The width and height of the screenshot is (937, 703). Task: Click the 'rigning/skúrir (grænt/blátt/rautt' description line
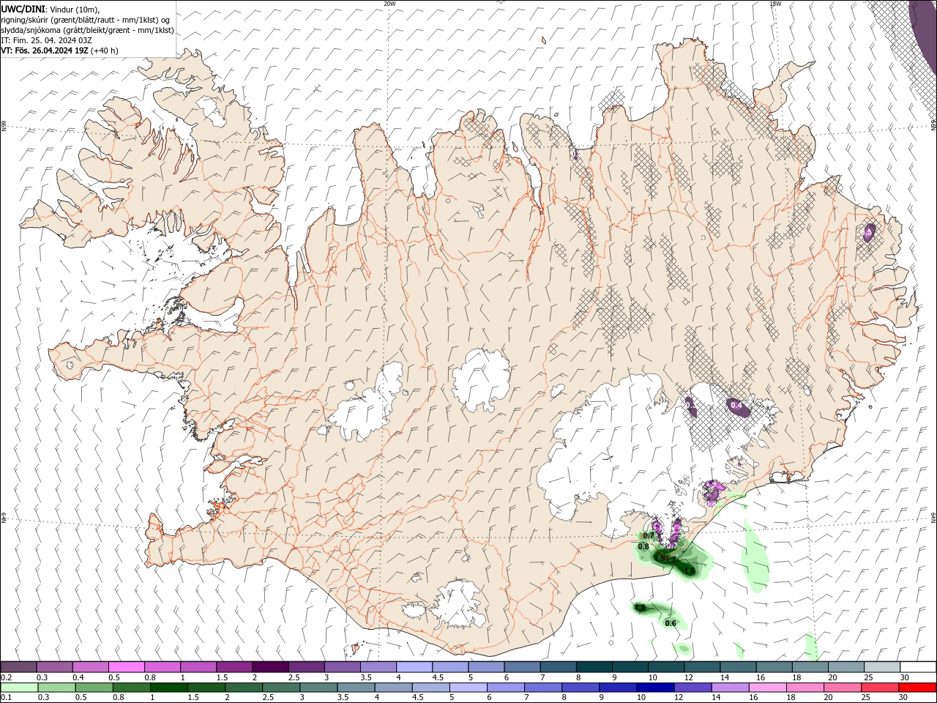point(86,20)
